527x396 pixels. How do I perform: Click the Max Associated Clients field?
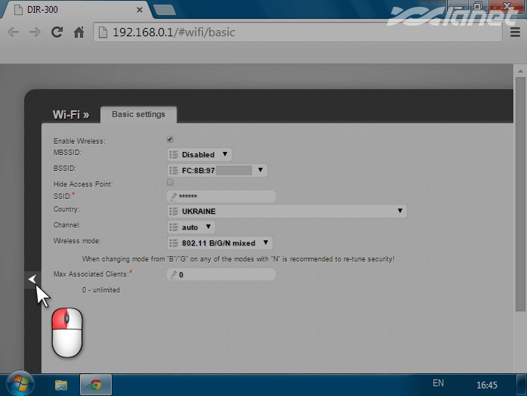[221, 274]
